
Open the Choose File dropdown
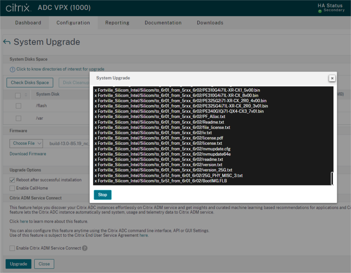click(x=26, y=143)
